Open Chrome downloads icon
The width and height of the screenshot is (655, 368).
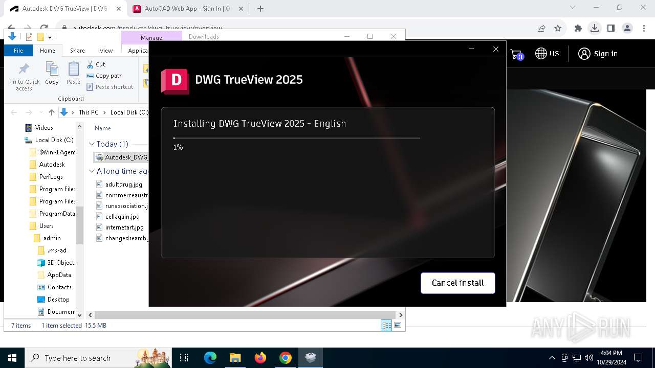point(595,28)
